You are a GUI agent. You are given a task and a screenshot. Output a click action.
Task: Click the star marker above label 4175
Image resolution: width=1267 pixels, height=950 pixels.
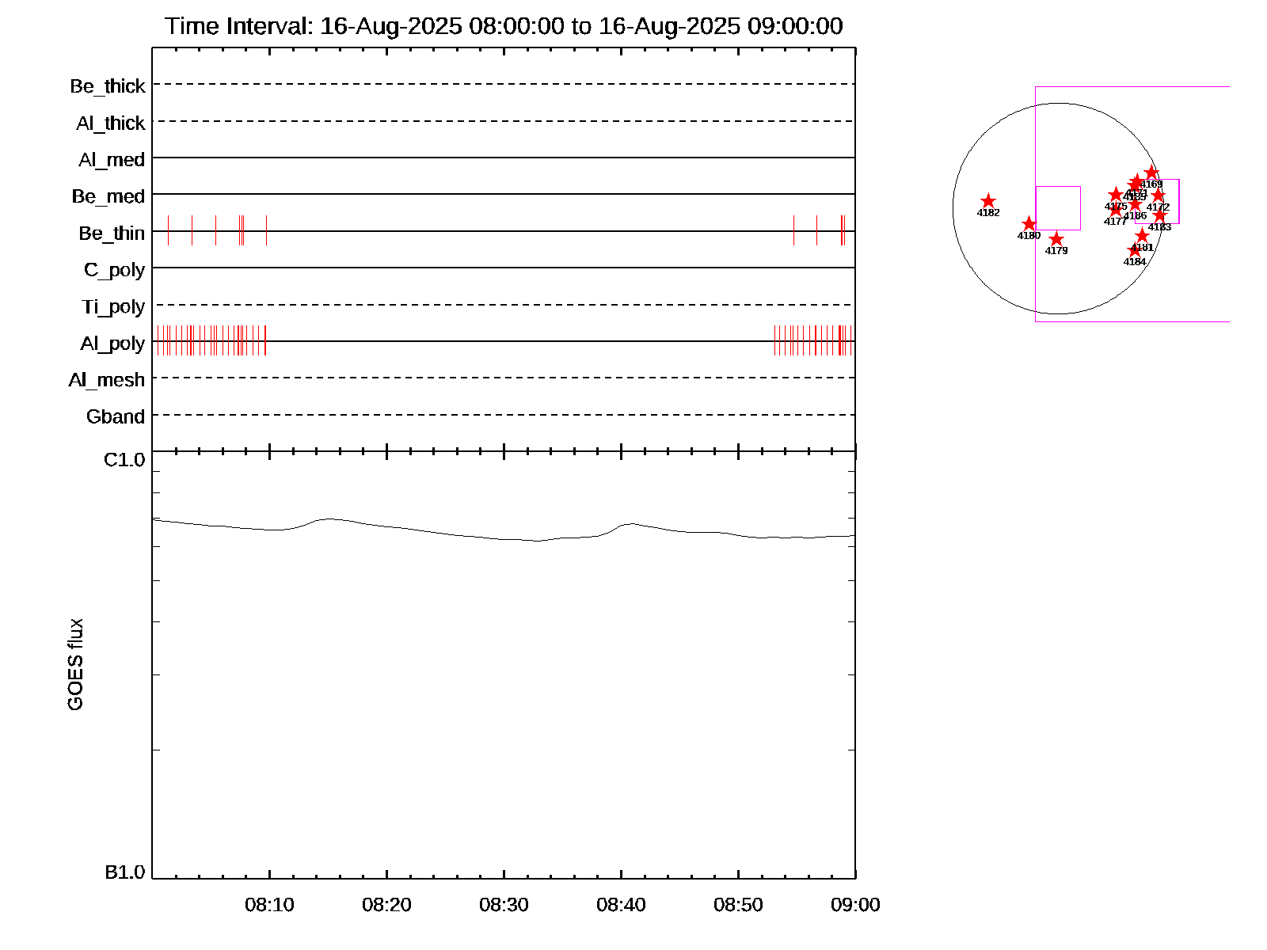(1116, 195)
